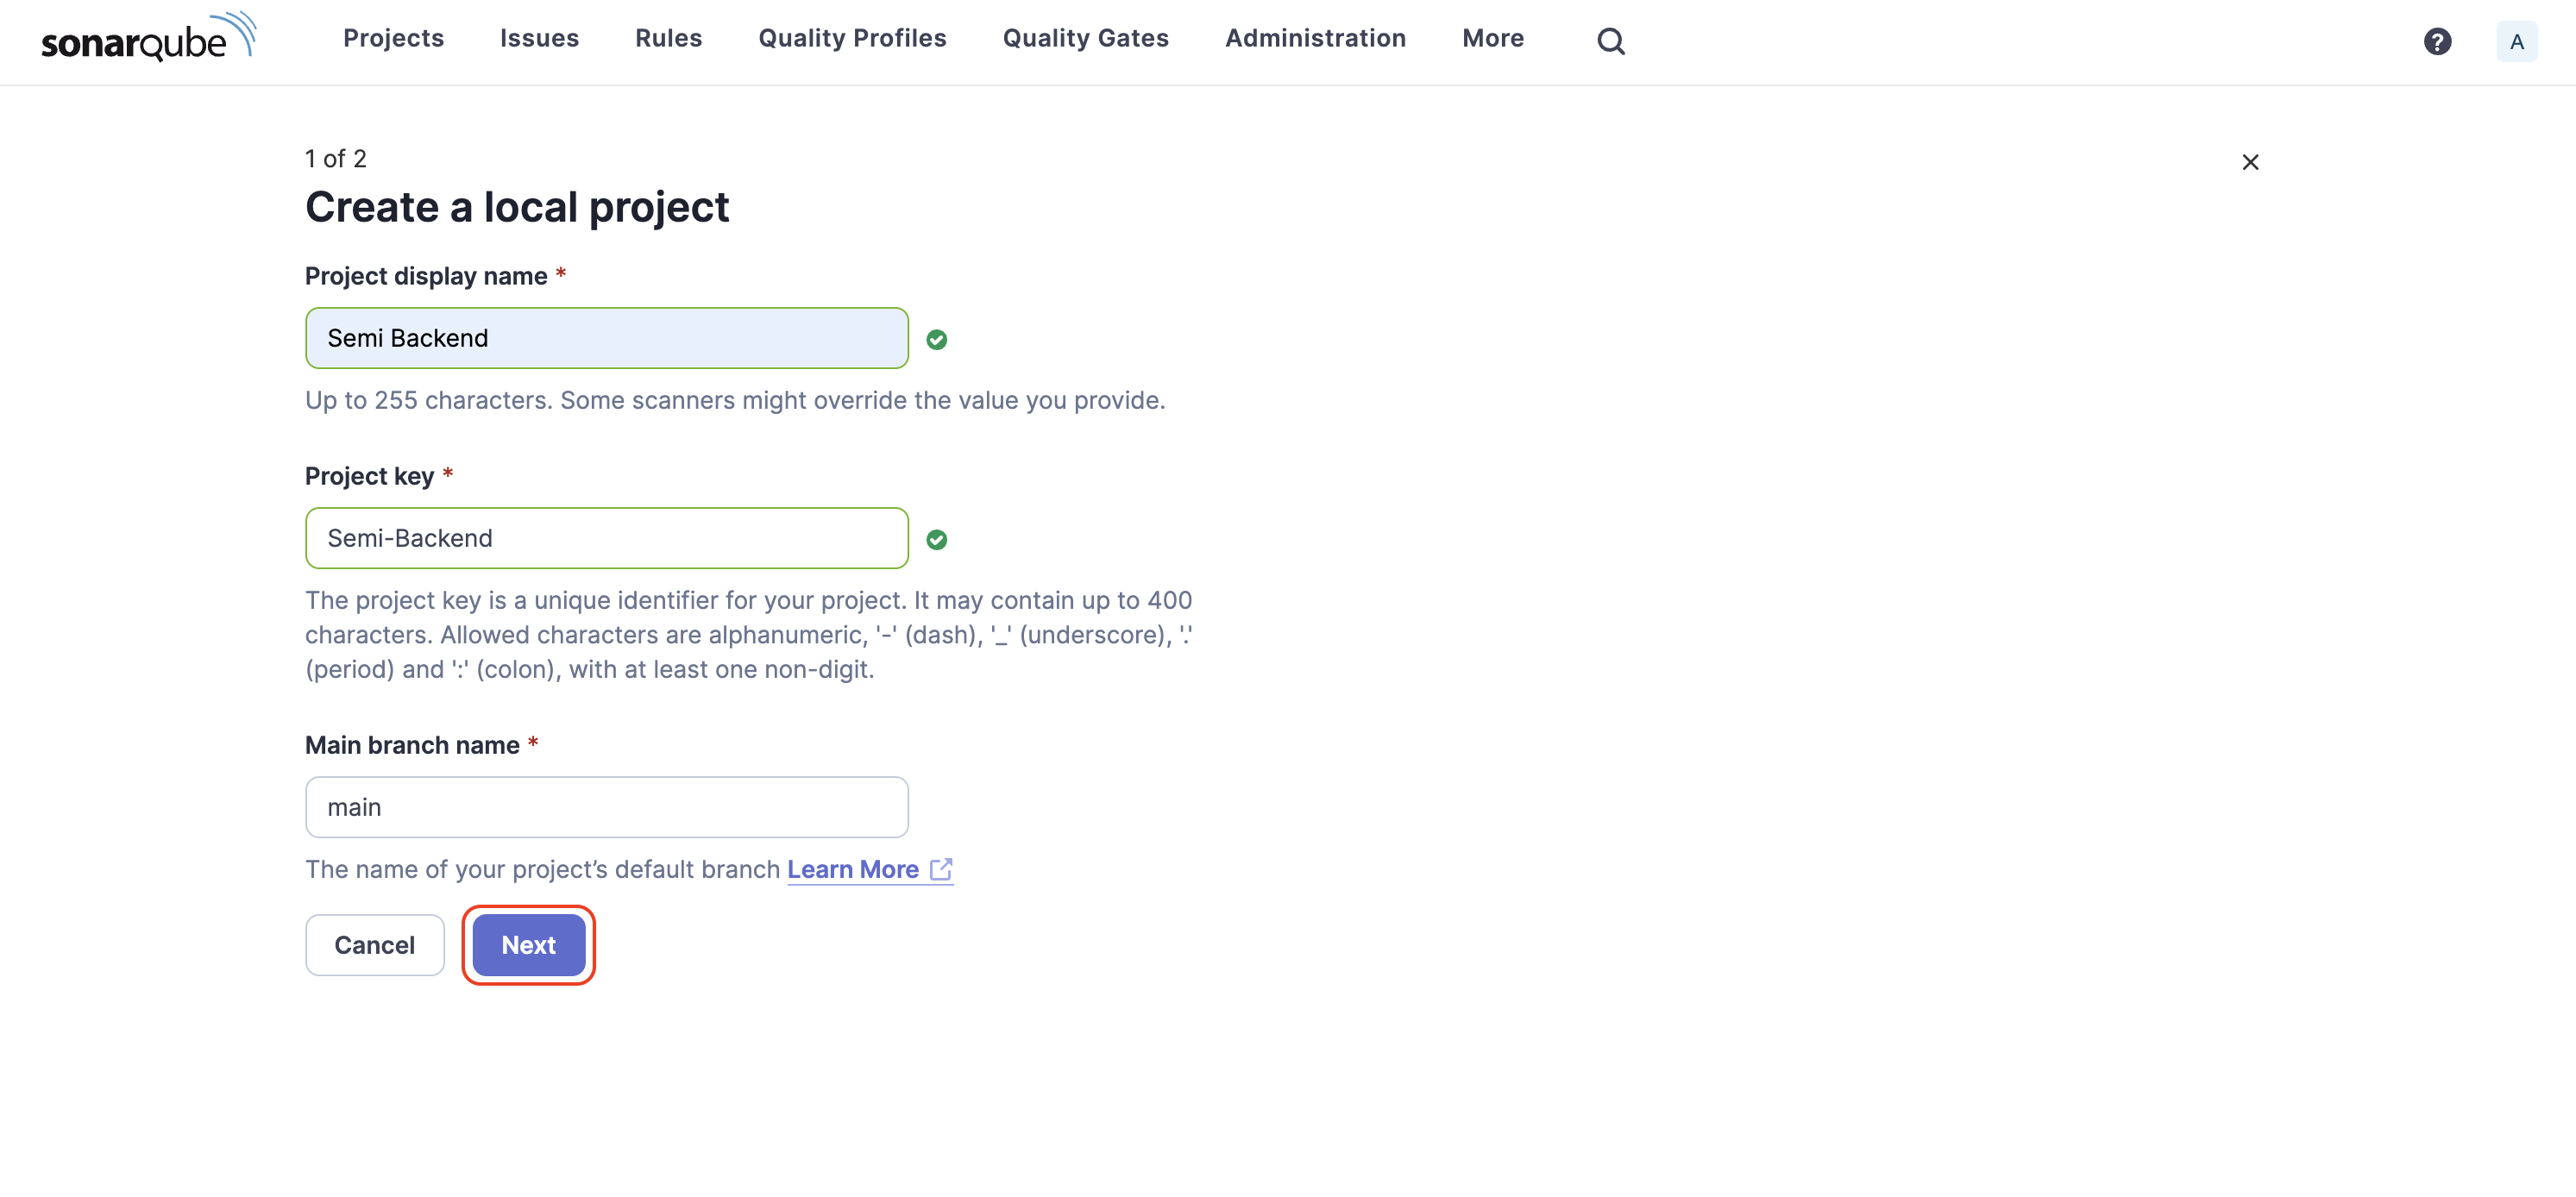This screenshot has height=1197, width=2576.
Task: Click external link icon after Learn More
Action: [x=941, y=869]
